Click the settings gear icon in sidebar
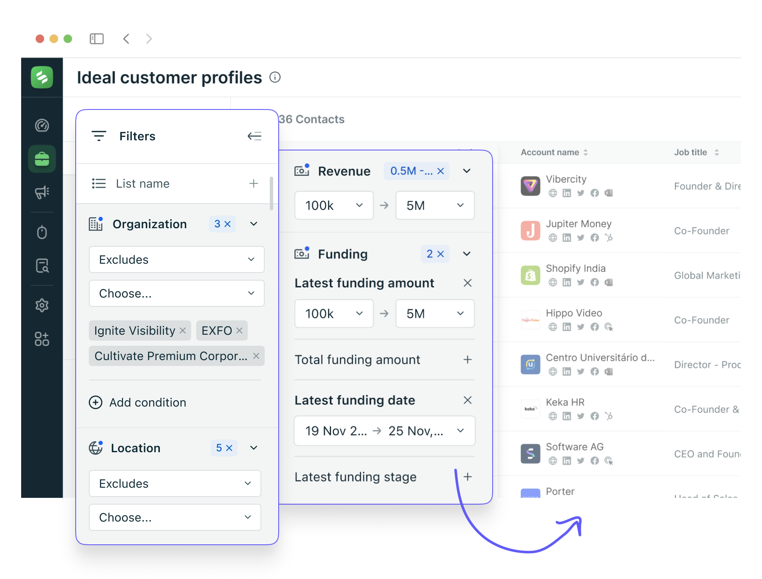Image resolution: width=762 pixels, height=579 pixels. pos(42,305)
